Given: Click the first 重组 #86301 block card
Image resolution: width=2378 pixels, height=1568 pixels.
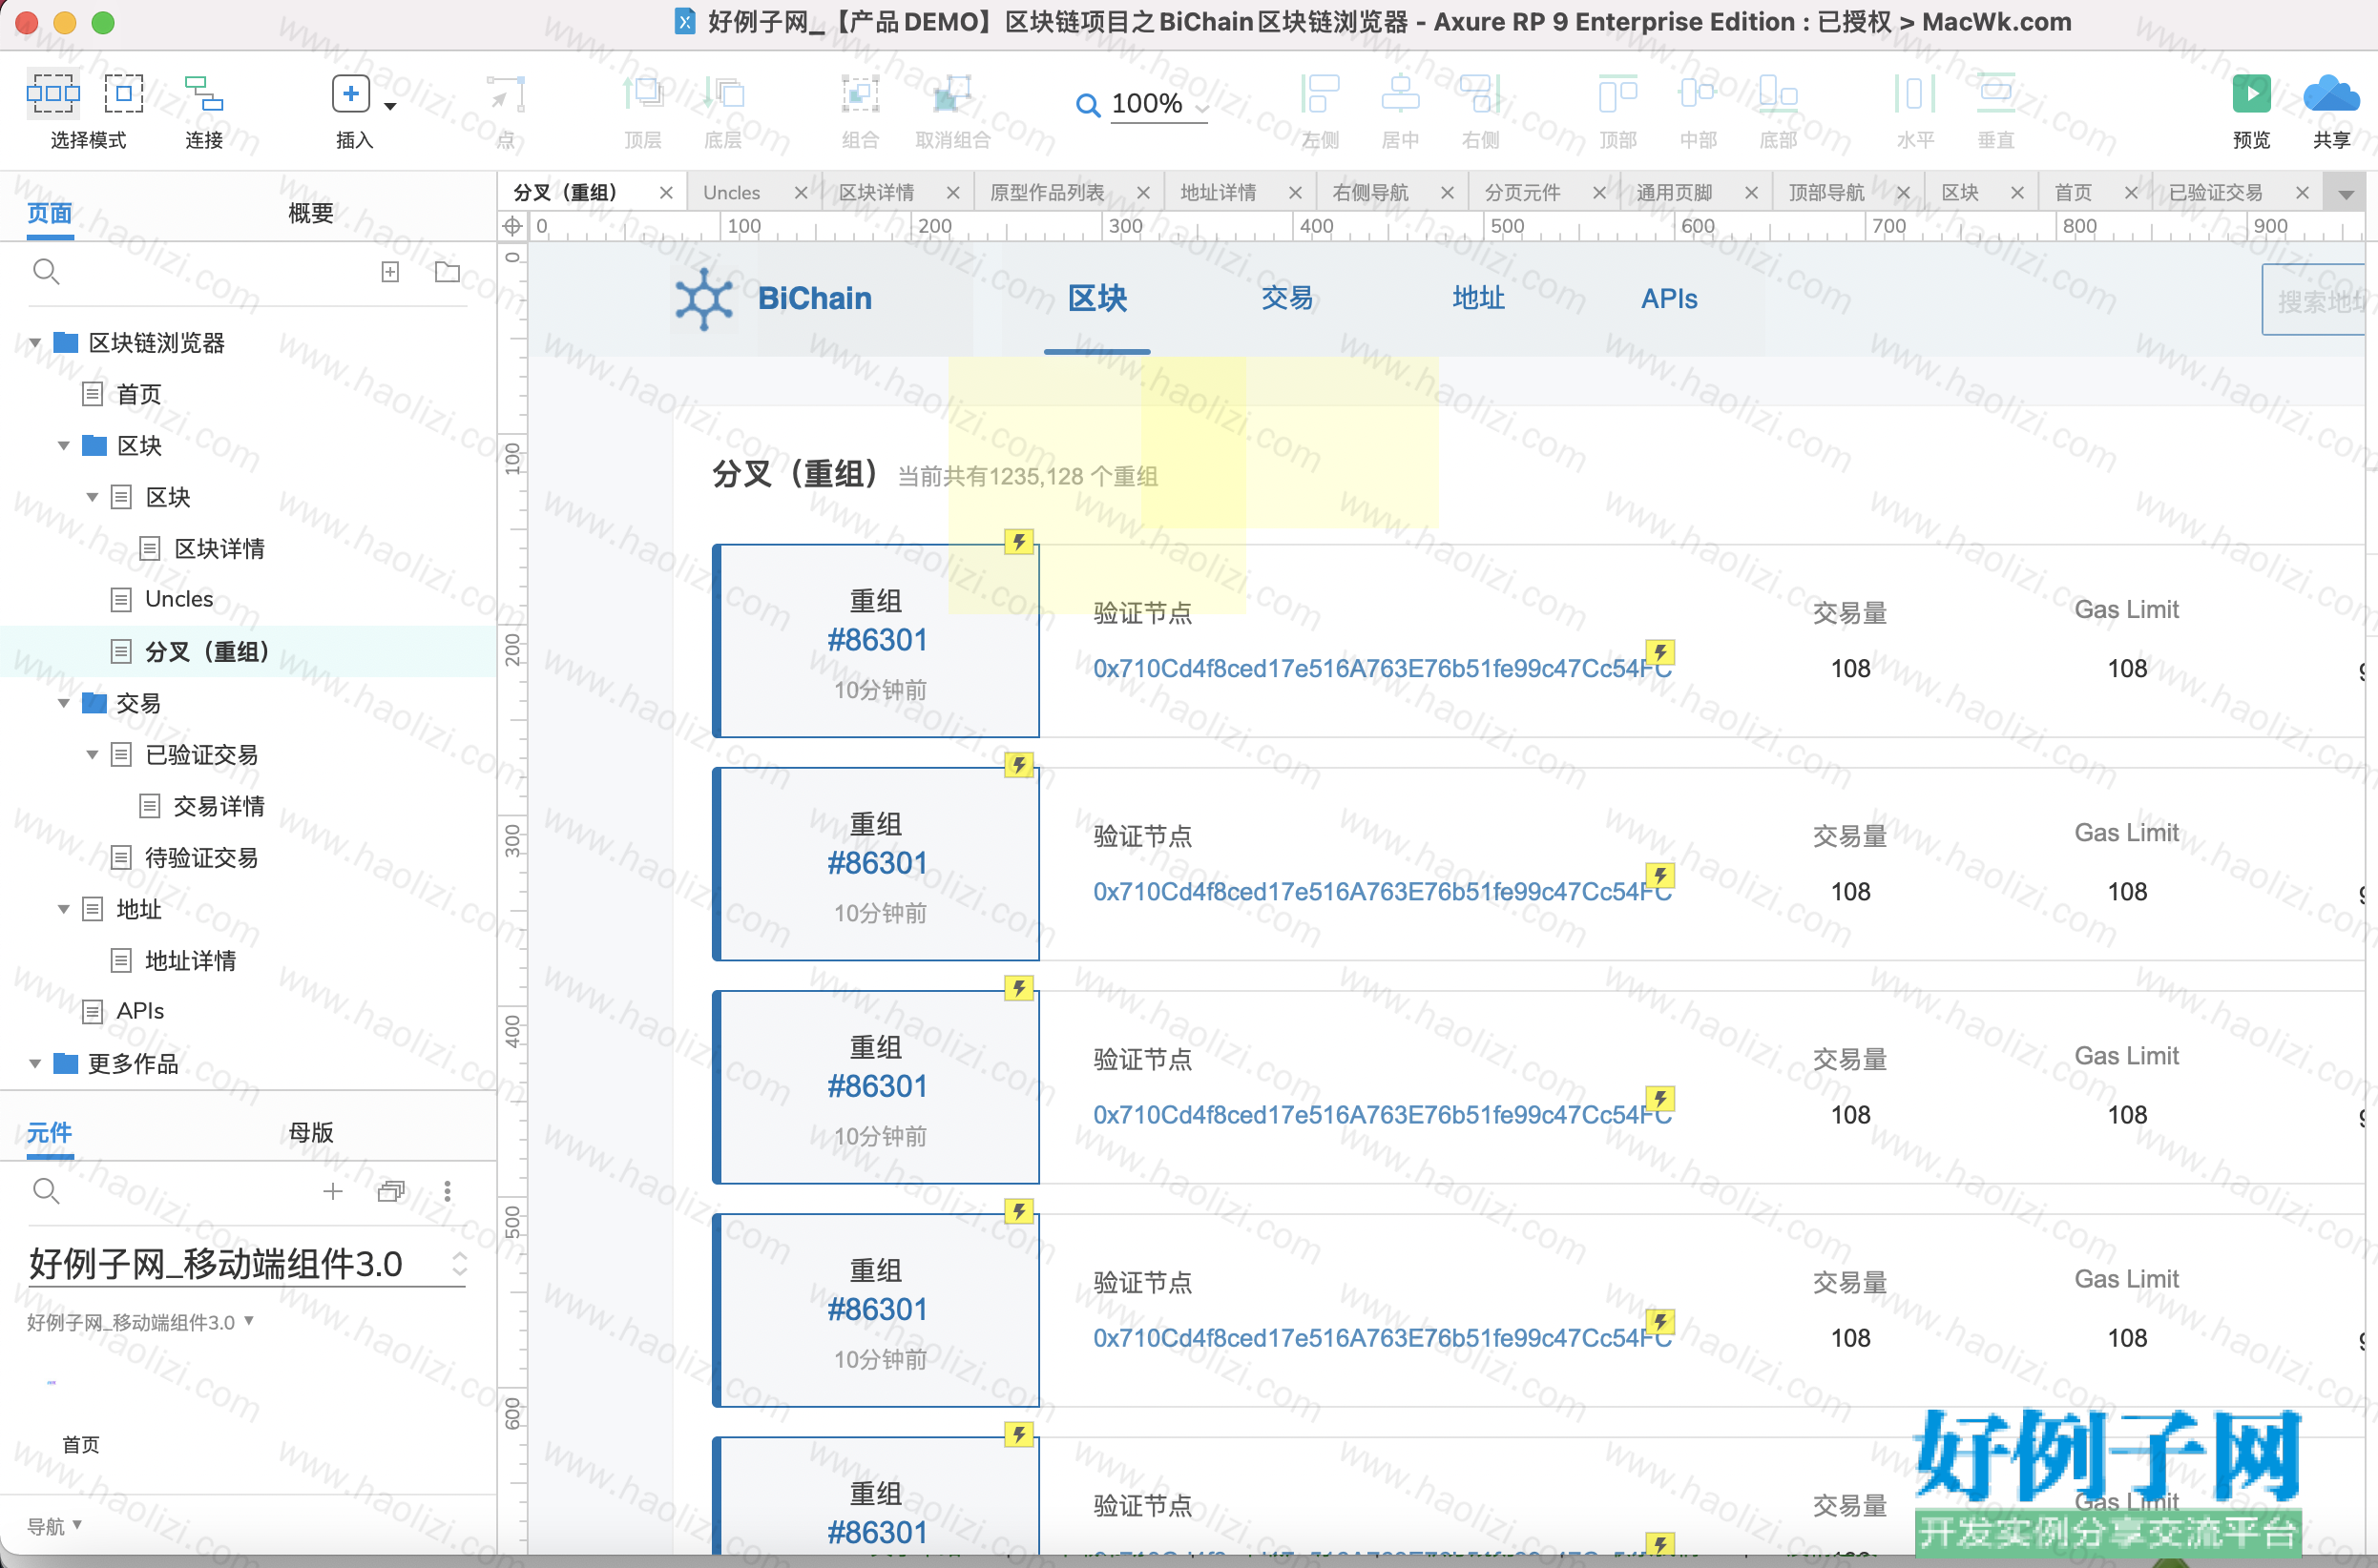Looking at the screenshot, I should (876, 641).
